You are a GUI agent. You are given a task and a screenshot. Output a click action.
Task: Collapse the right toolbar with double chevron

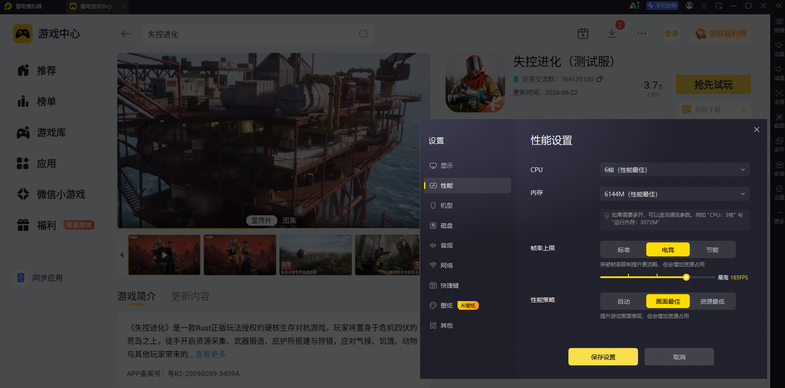[x=779, y=6]
